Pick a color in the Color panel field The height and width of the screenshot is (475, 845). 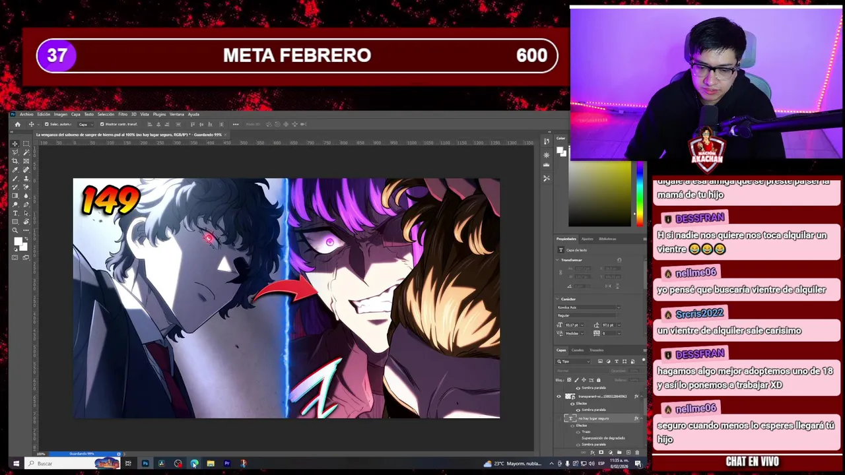599,193
